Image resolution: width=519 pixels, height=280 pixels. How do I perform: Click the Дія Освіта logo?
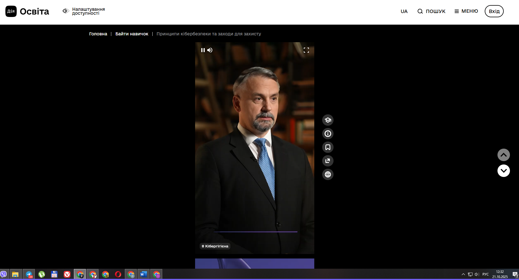pyautogui.click(x=27, y=11)
